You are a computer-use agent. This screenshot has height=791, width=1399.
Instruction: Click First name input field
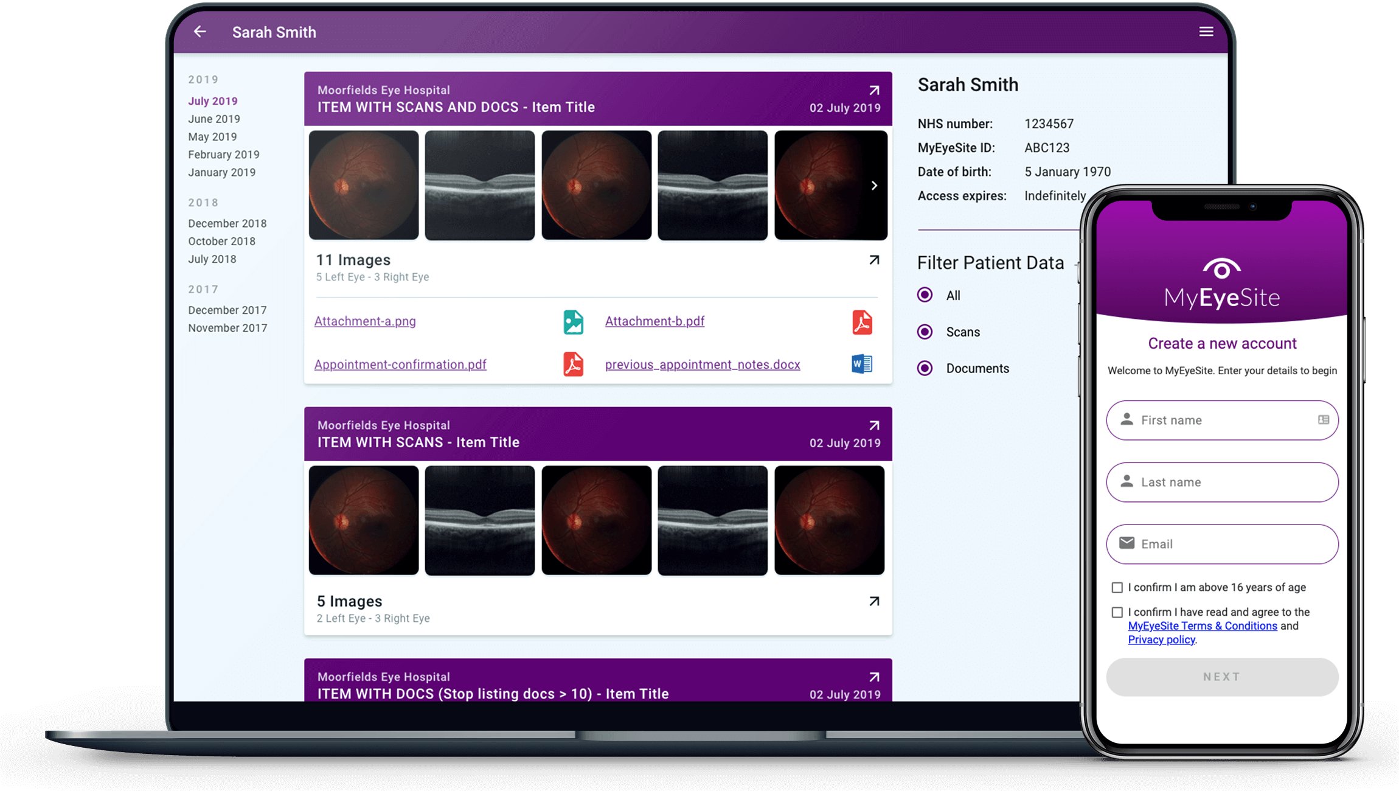(x=1221, y=419)
